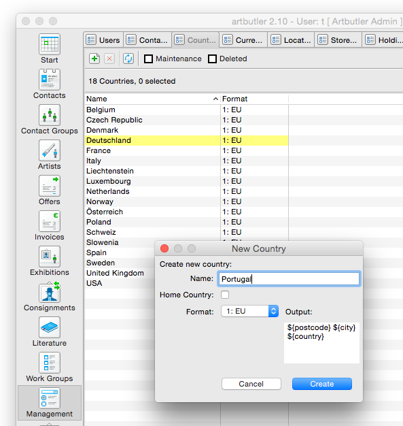Enable the Deleted checkbox
The width and height of the screenshot is (403, 426).
tap(212, 59)
